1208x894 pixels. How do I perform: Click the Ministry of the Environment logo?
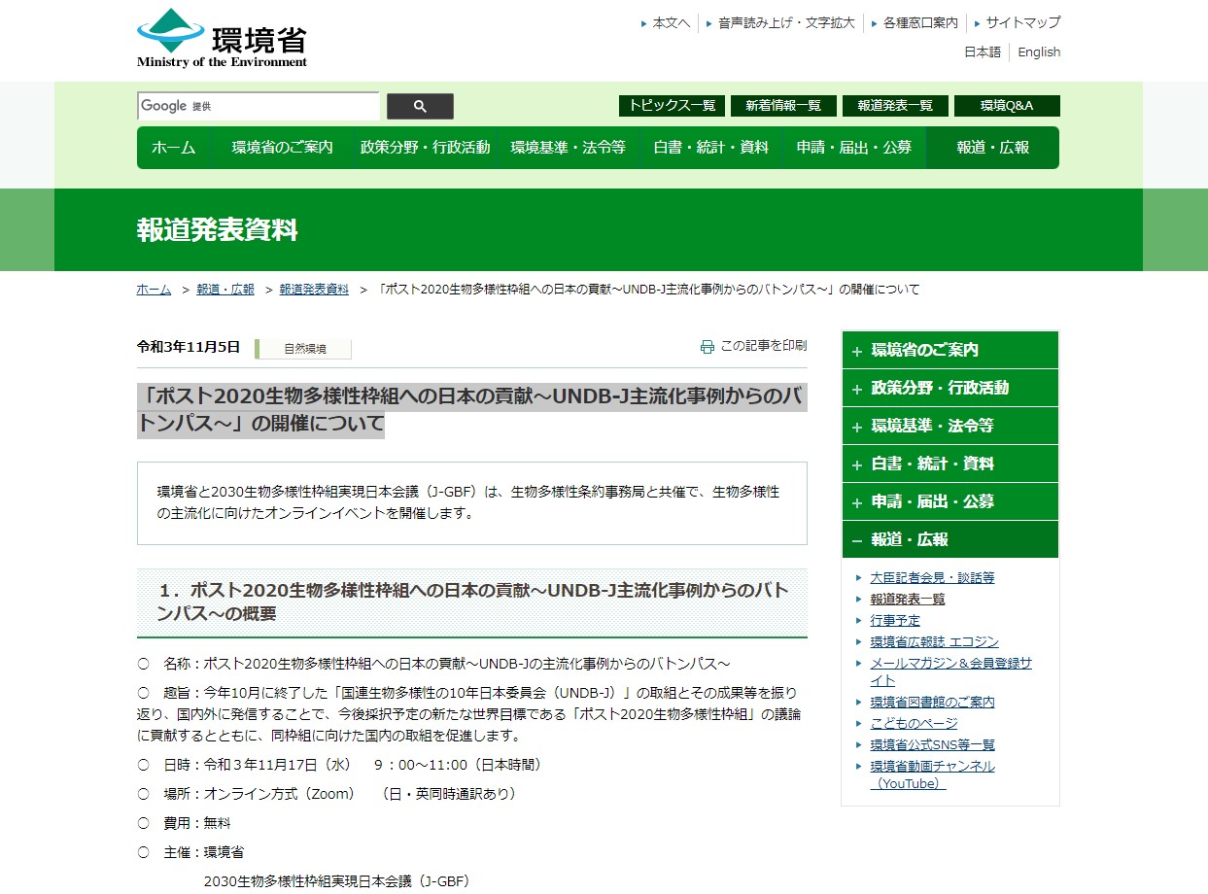(222, 39)
